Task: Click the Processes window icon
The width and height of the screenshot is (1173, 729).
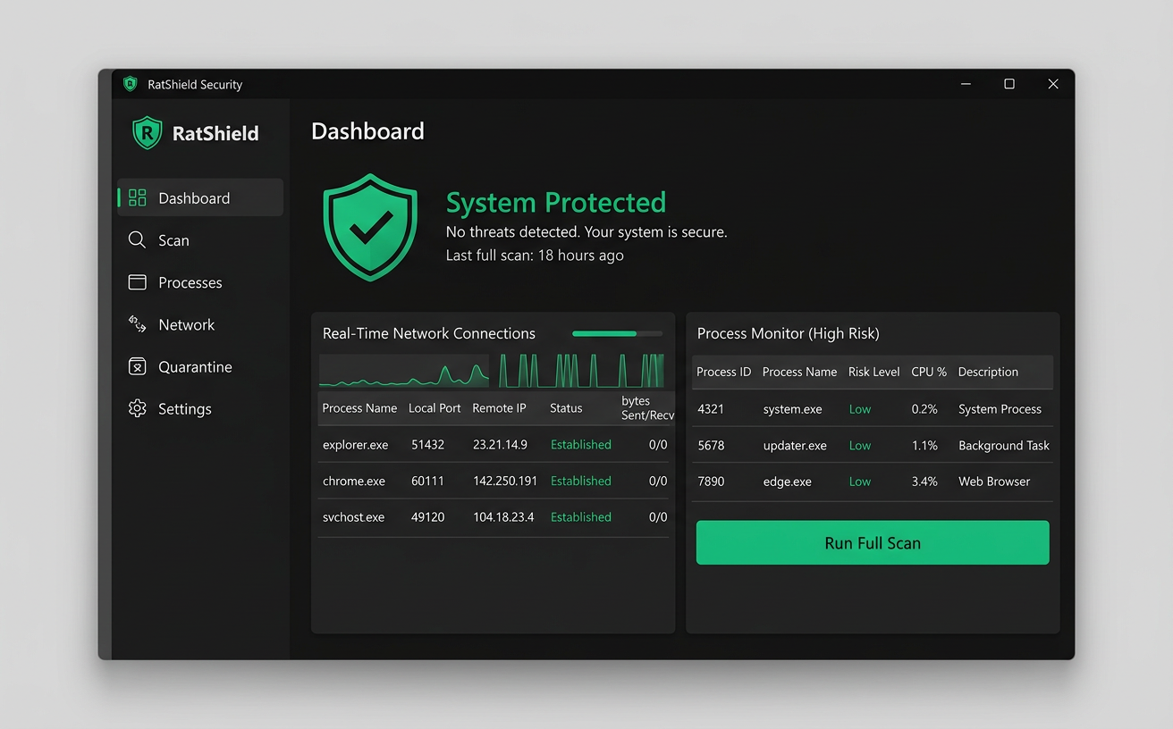Action: (x=137, y=282)
